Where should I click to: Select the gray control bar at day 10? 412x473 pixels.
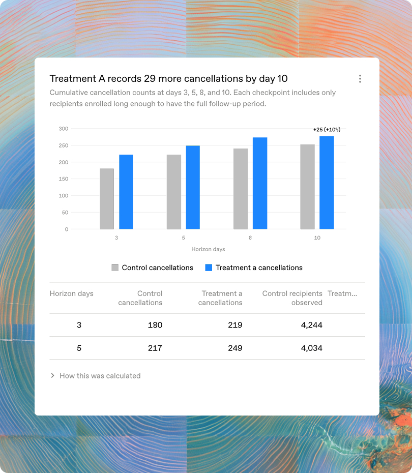point(308,187)
